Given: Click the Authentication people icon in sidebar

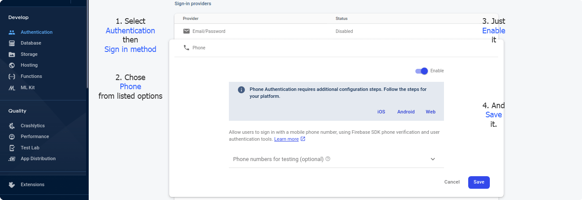Looking at the screenshot, I should pos(12,32).
